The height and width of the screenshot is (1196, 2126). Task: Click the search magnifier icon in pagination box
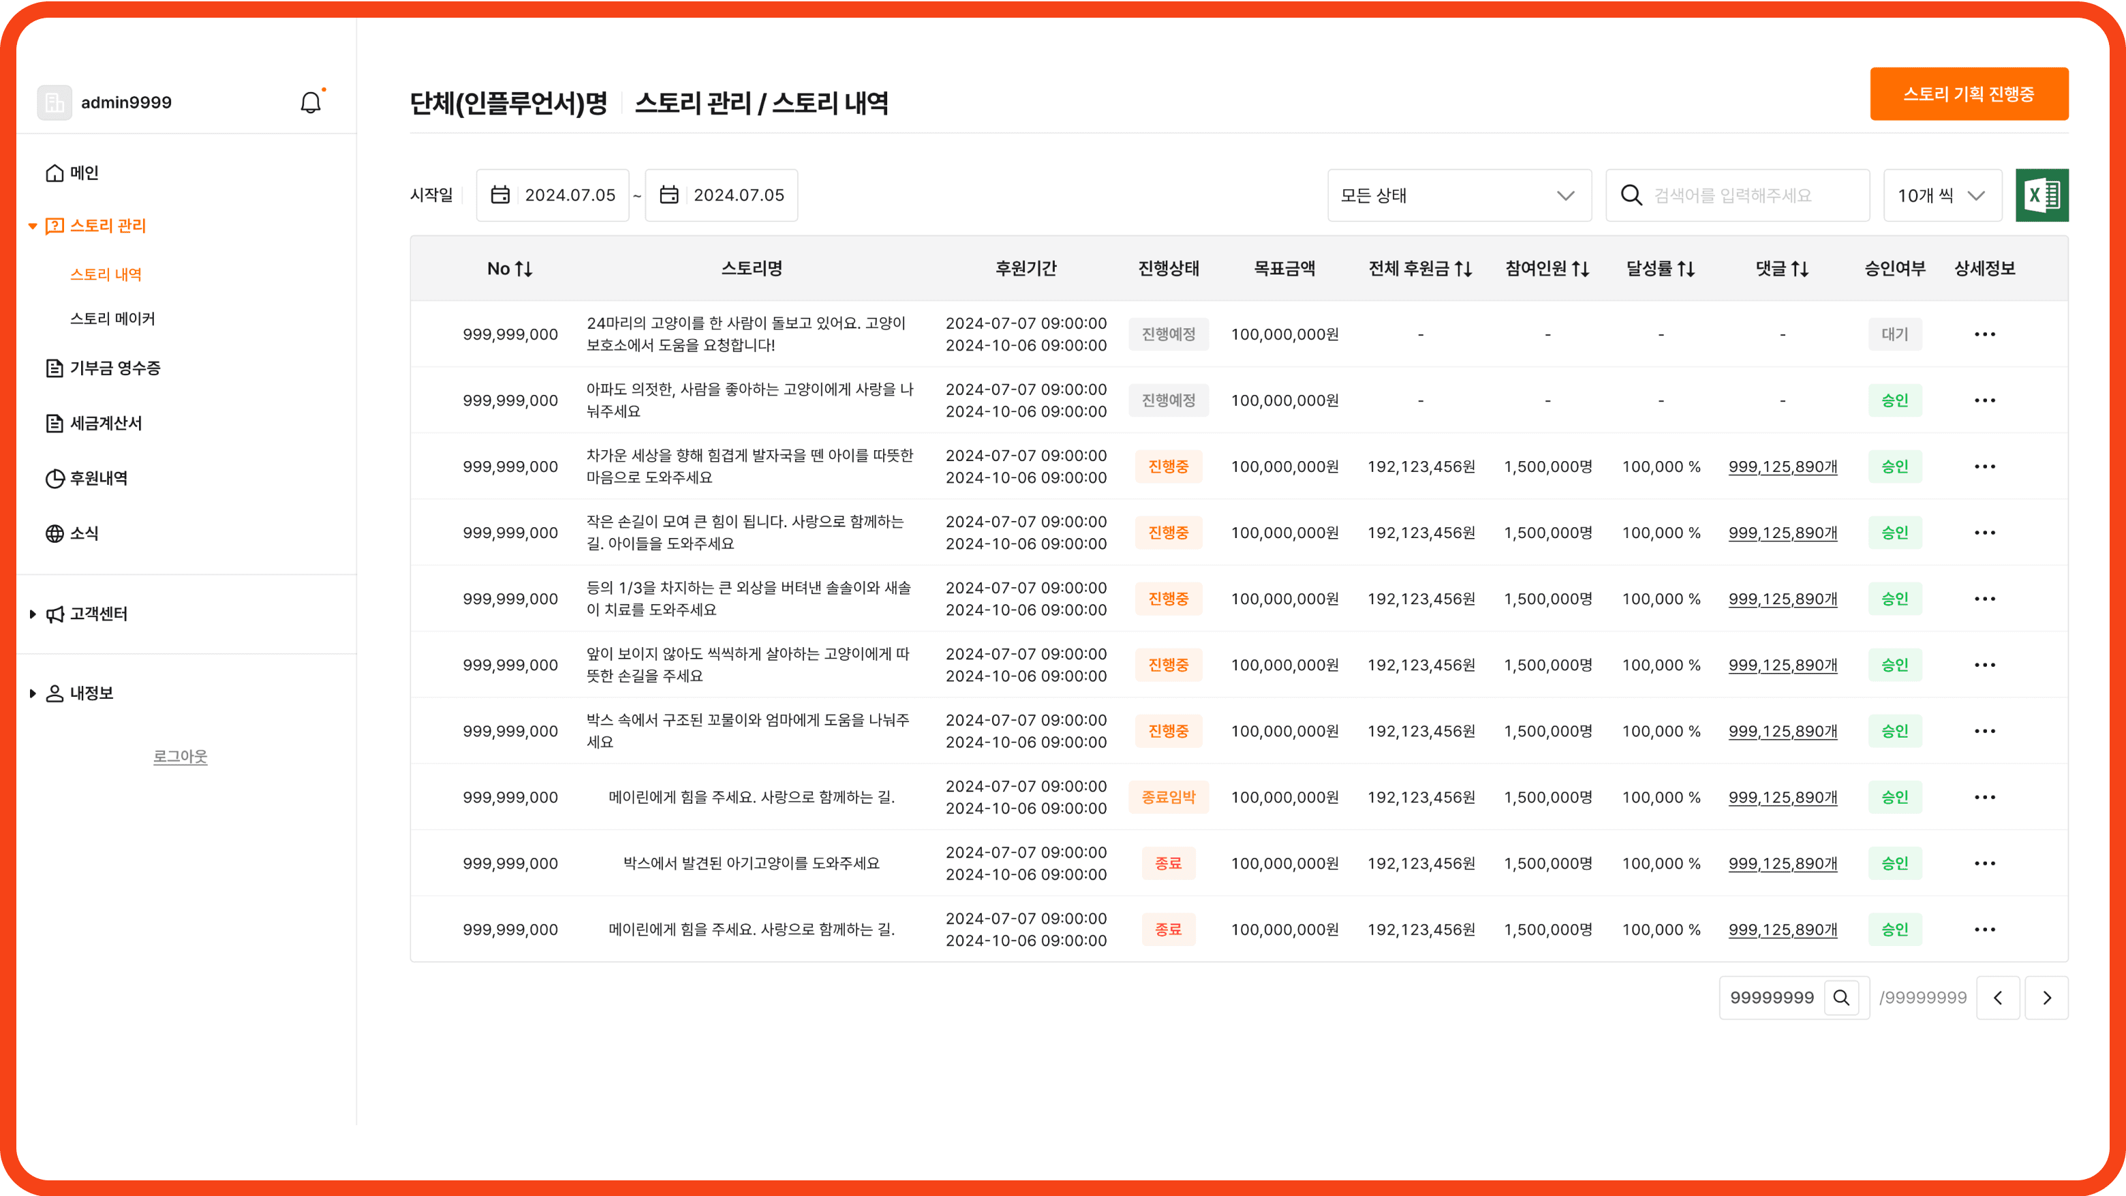tap(1841, 997)
